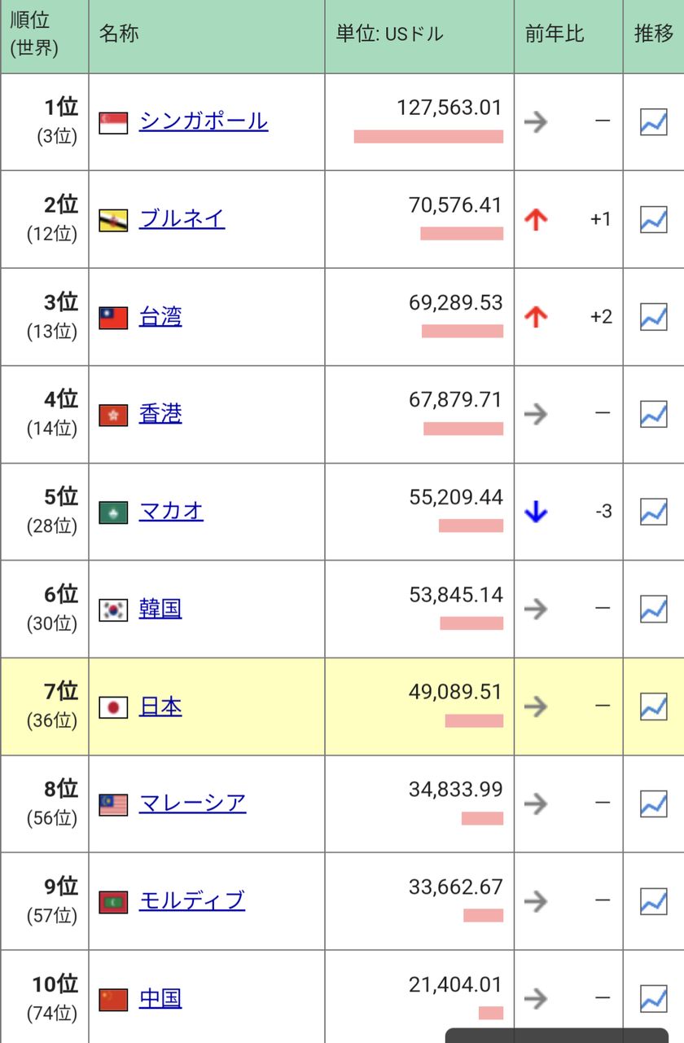Click the -3 change value for マカオ
Screen dimensions: 684x1043
coord(603,512)
